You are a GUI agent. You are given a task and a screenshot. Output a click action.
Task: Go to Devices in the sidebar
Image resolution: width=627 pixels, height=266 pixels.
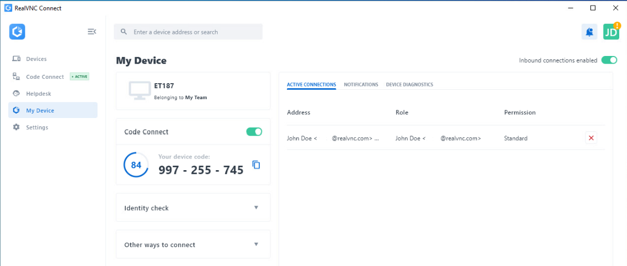click(x=36, y=59)
